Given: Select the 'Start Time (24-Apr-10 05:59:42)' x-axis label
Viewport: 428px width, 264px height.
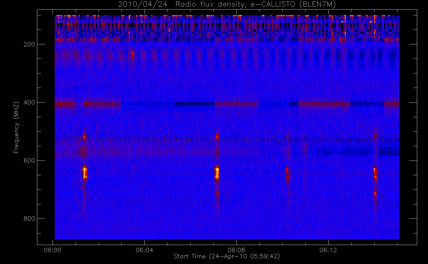Looking at the screenshot, I should pyautogui.click(x=227, y=256).
